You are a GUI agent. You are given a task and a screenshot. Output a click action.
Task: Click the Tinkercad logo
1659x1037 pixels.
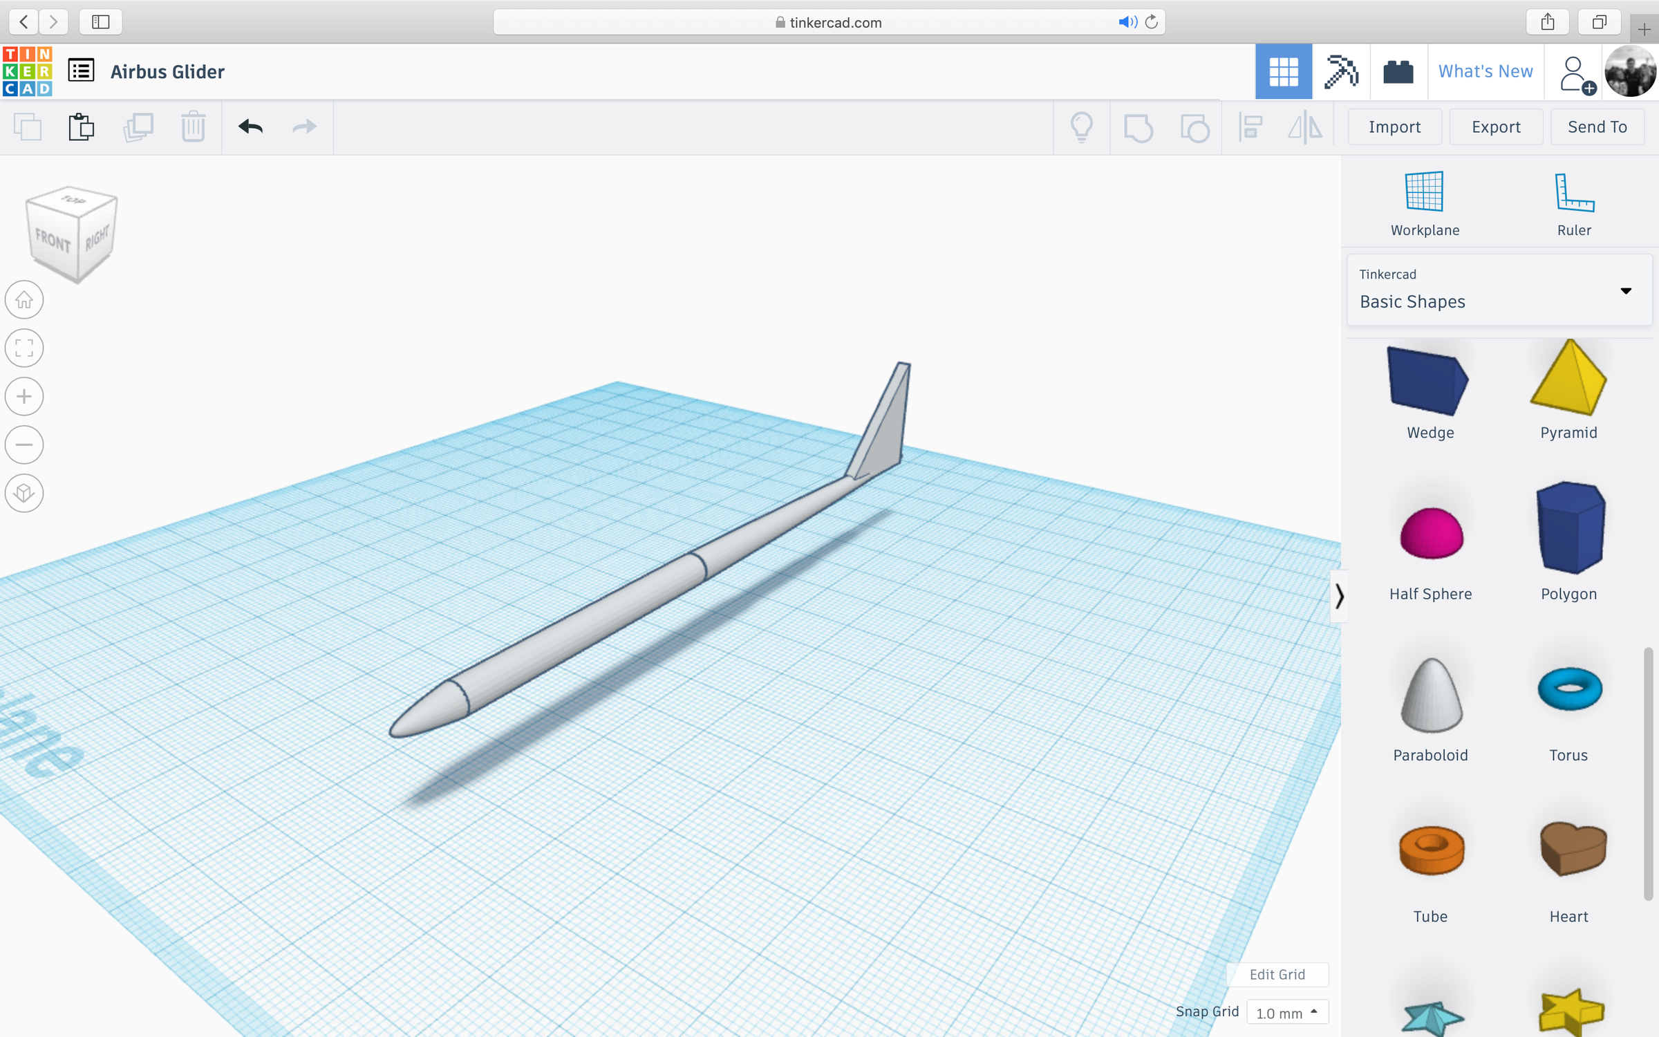tap(28, 71)
